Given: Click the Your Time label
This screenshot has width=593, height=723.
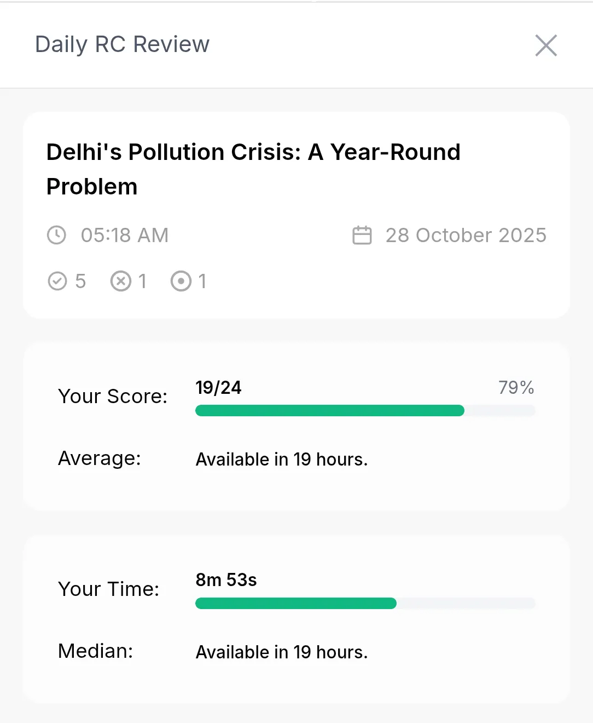Looking at the screenshot, I should (109, 589).
